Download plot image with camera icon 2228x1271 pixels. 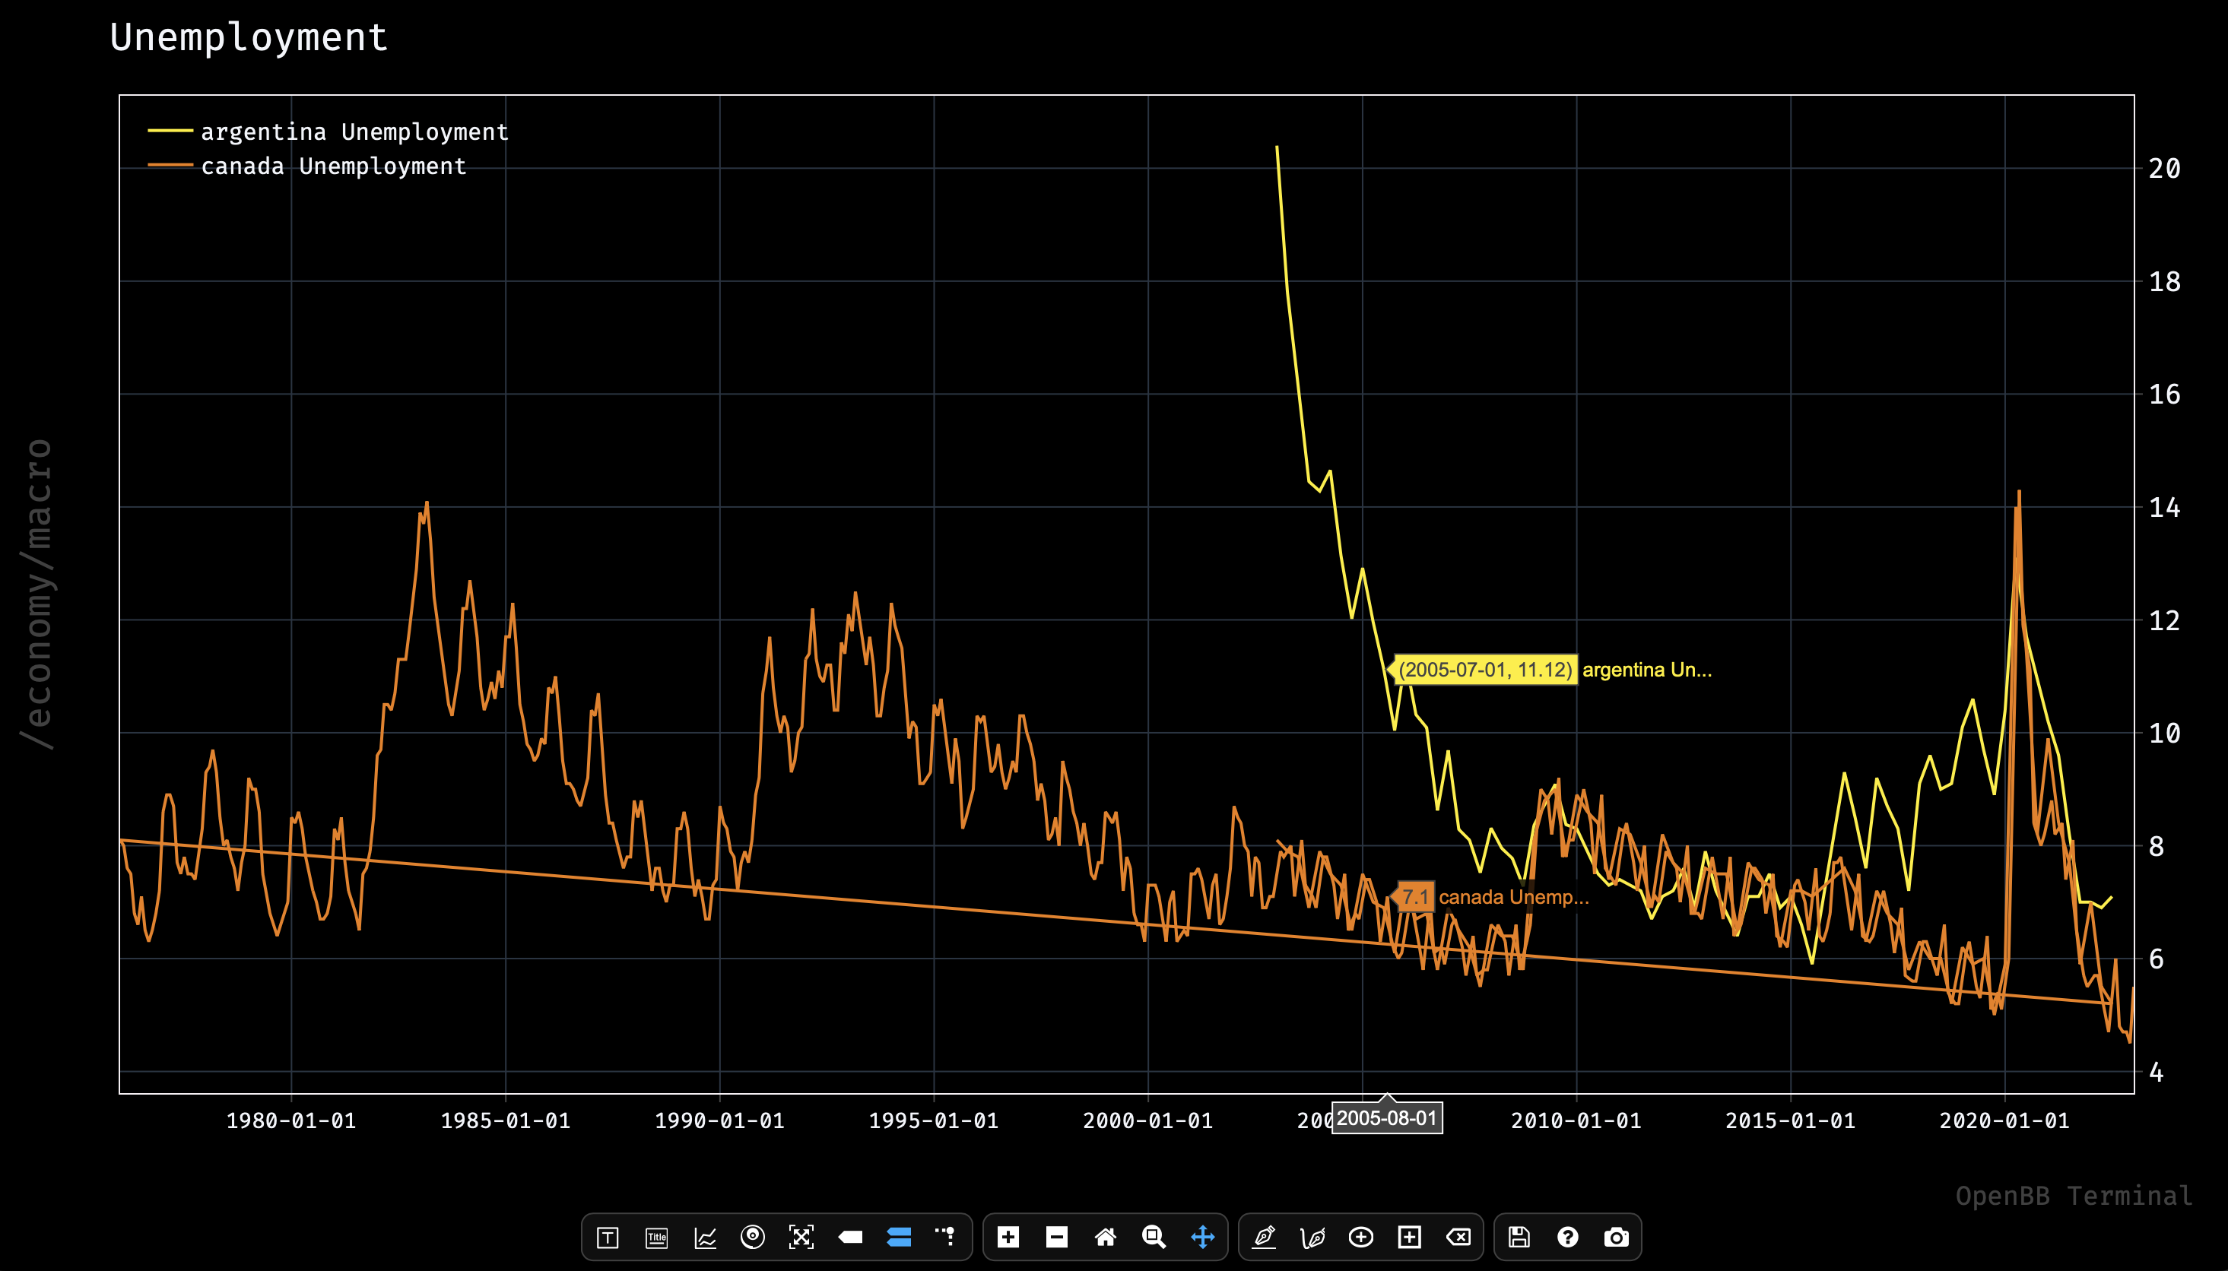click(x=1616, y=1237)
